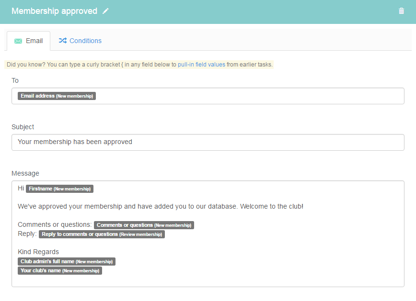
Task: Select the Reply to comments or questions tag
Action: (x=102, y=234)
